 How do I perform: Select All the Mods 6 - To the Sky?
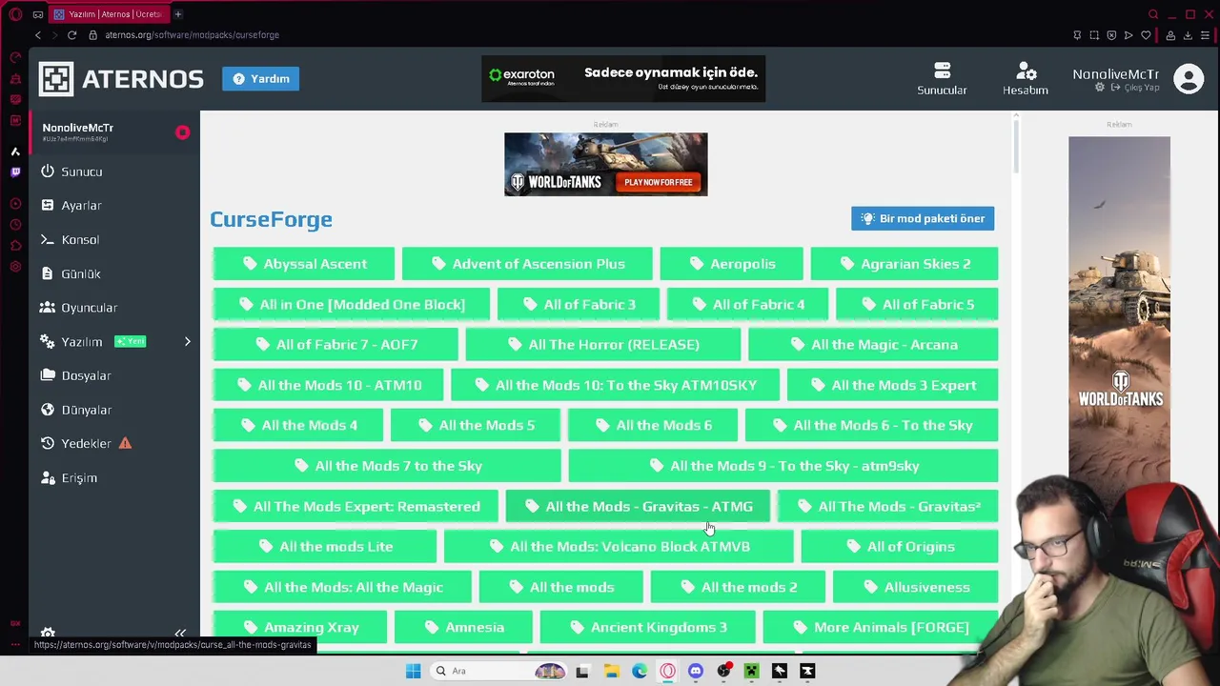[872, 426]
